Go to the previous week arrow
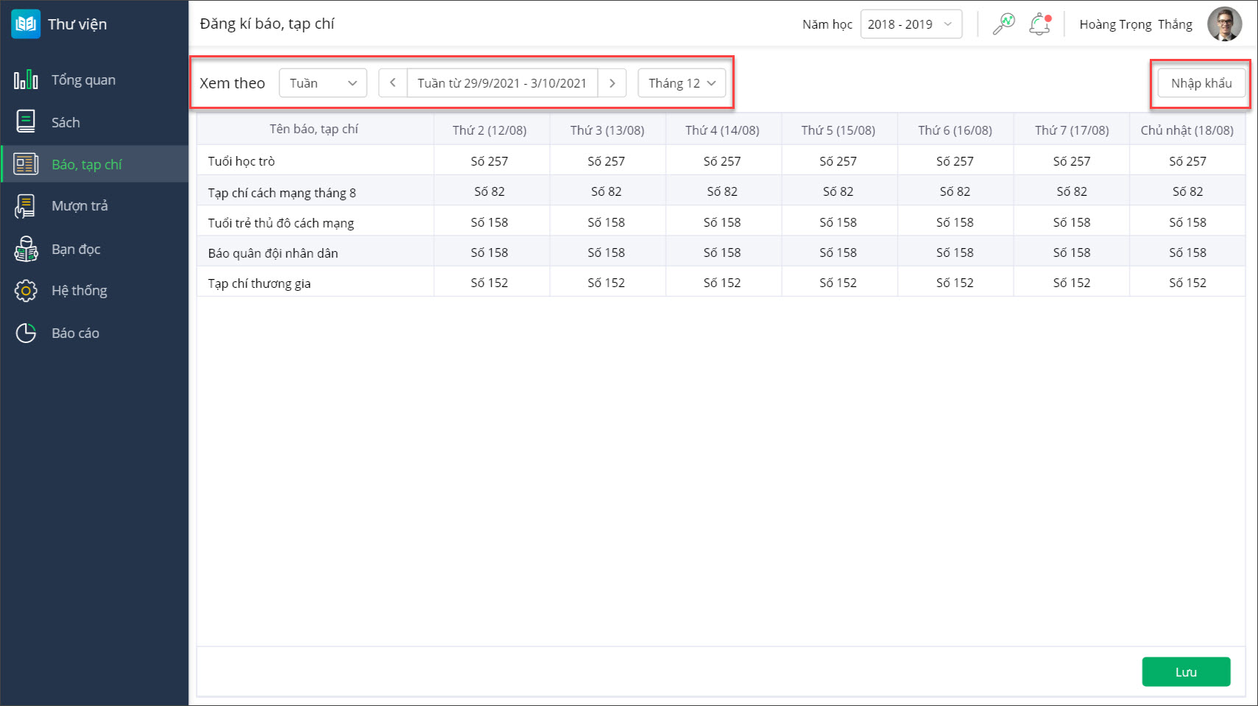The height and width of the screenshot is (706, 1258). [393, 83]
